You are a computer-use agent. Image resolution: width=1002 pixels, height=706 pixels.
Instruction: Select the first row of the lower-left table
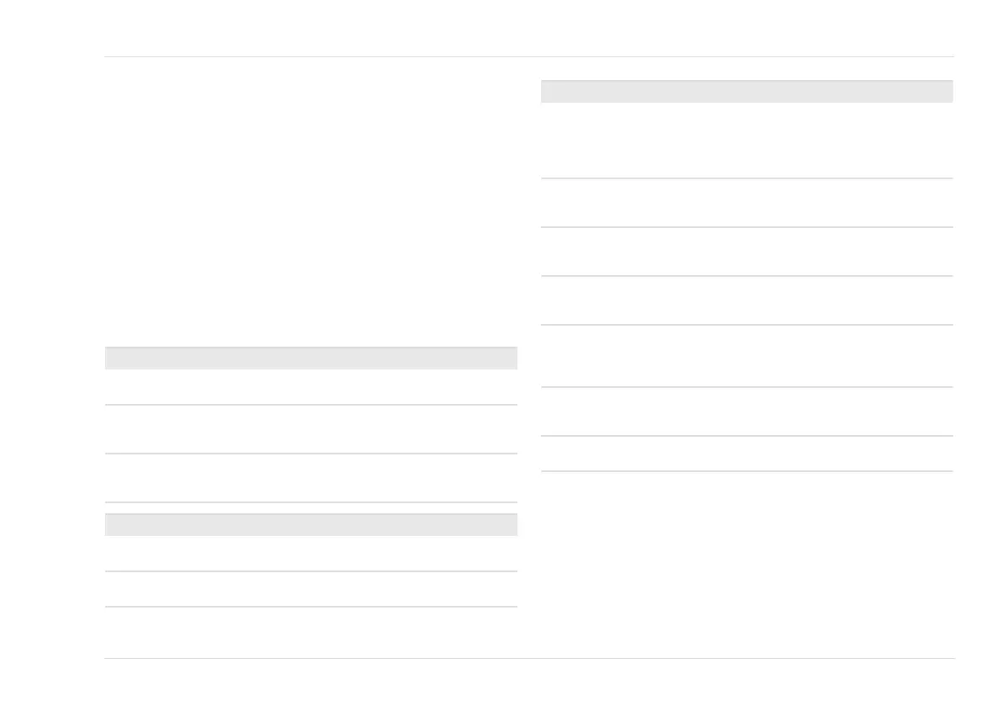310,554
